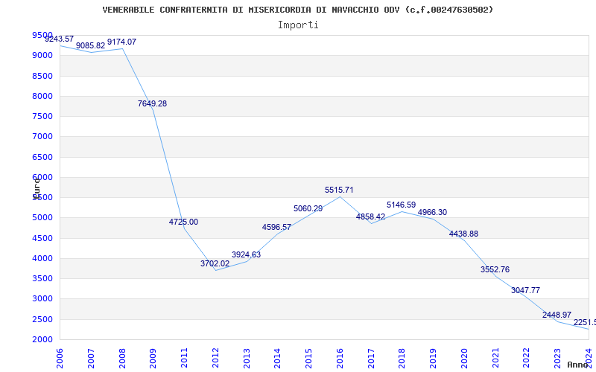Viewport: 596px width, 372px height.
Task: Select the 9085.82 data label
Action: pyautogui.click(x=90, y=45)
